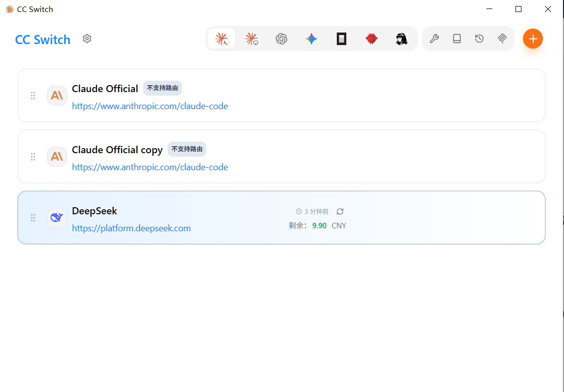Click the Claude Official card's Anthropic logo

point(57,96)
